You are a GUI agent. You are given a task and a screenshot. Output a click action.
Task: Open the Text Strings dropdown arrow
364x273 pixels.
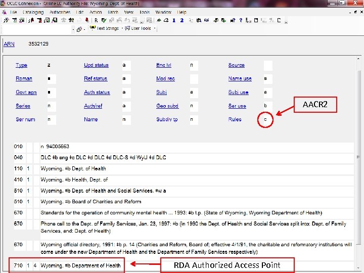[122, 28]
